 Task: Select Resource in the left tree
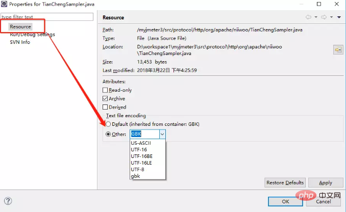point(20,26)
